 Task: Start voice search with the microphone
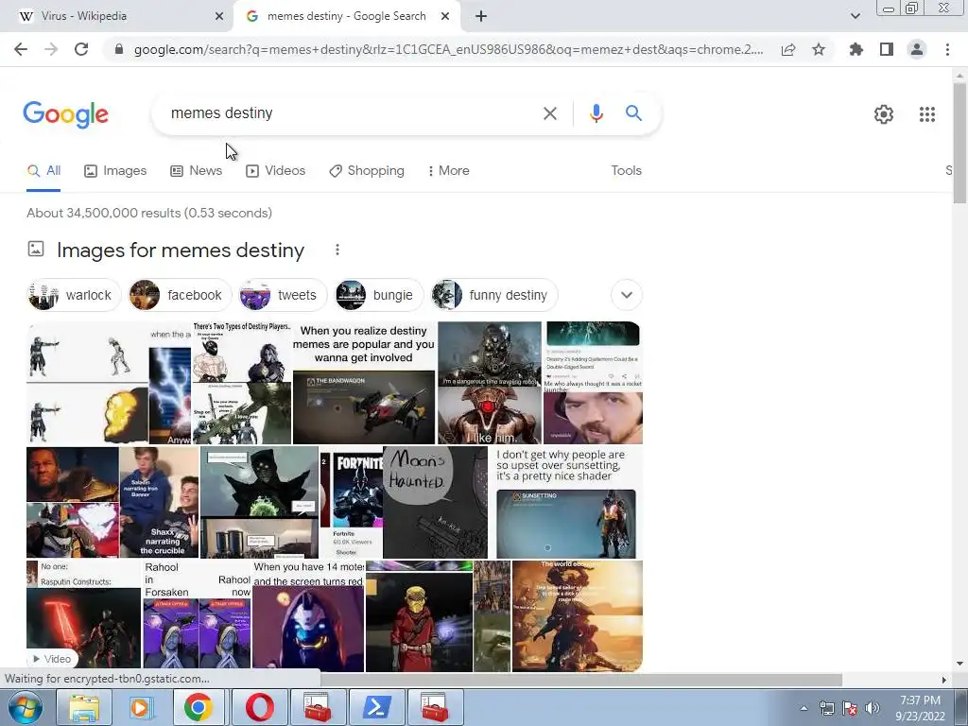[x=596, y=113]
